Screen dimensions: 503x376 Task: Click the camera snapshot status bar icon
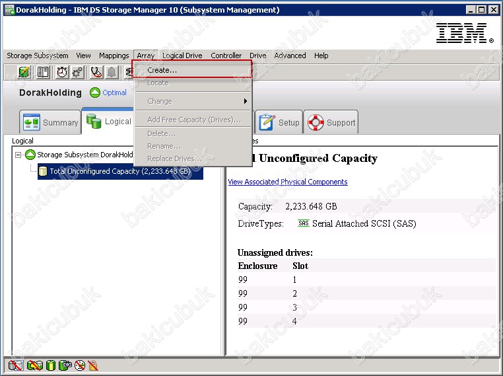click(x=65, y=365)
